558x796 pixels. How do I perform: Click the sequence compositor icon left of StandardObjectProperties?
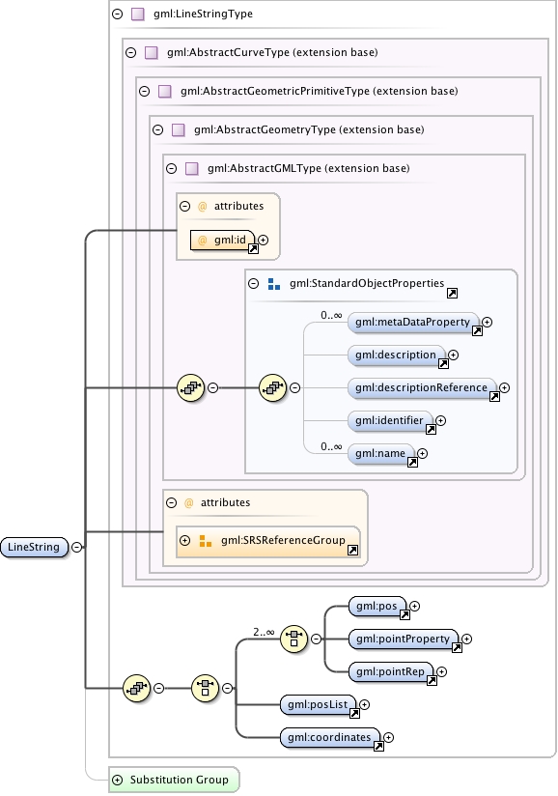point(191,387)
